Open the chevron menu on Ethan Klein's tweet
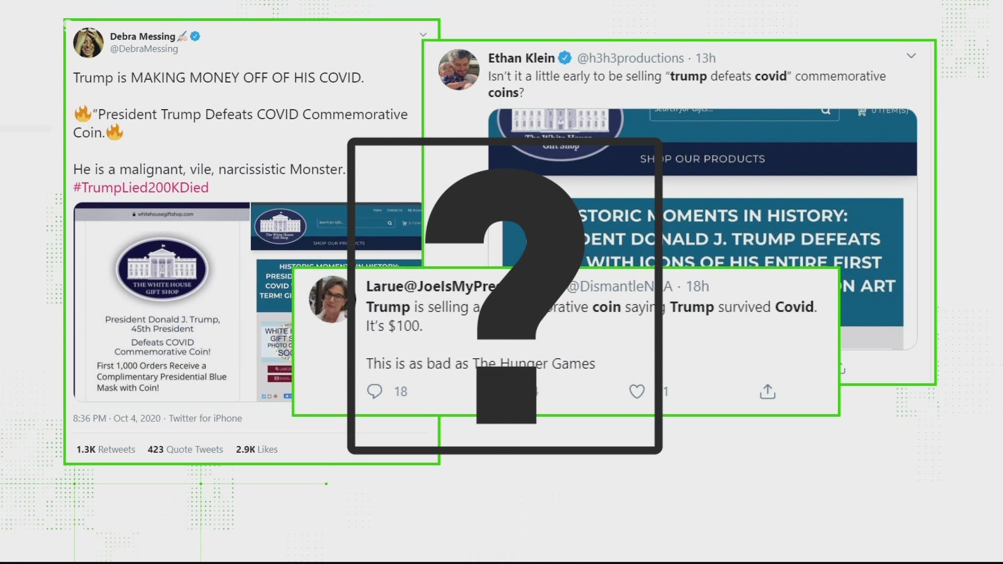Screen dimensions: 1003x564 (911, 56)
